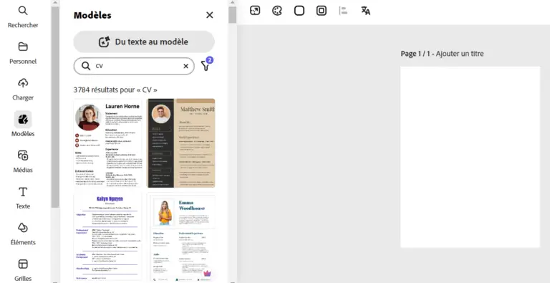Open the Médias panel
Screen dimensions: 550x283
[x=23, y=161]
